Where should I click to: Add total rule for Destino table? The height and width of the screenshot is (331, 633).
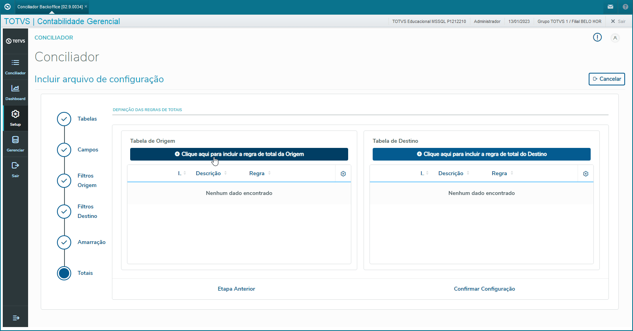coord(481,154)
